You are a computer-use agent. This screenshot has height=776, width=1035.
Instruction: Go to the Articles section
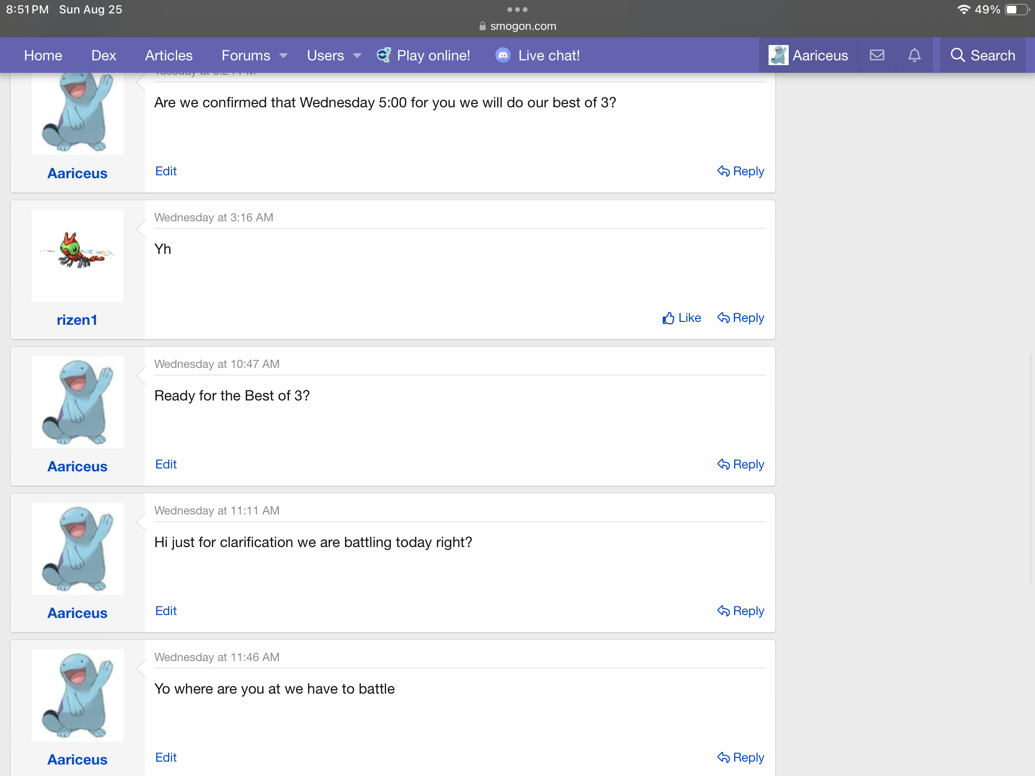(x=169, y=56)
